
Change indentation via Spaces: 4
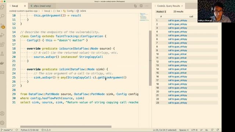pos(184,130)
